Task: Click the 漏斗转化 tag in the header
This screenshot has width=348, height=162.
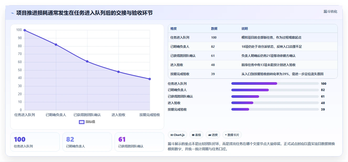Action: pyautogui.click(x=330, y=12)
